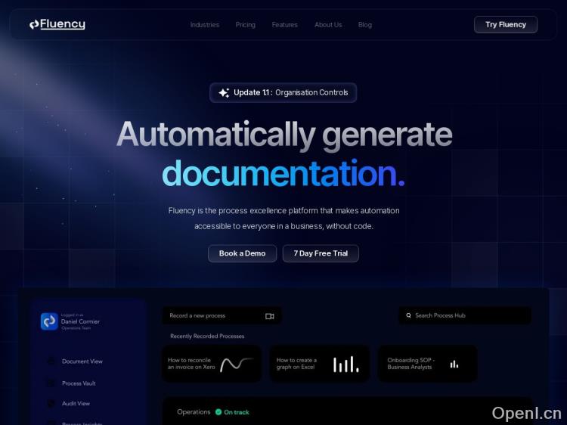Click the Daniel Cormier profile avatar

point(49,321)
